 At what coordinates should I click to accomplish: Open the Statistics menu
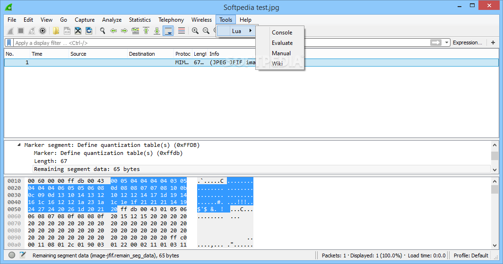[x=140, y=20]
